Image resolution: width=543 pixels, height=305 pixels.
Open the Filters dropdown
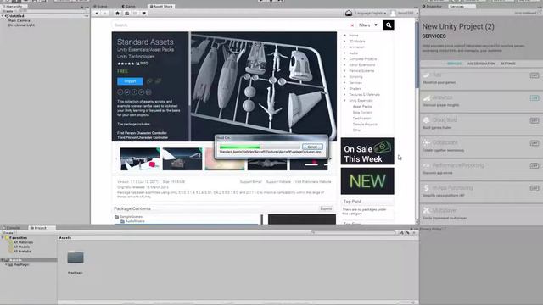(x=367, y=25)
